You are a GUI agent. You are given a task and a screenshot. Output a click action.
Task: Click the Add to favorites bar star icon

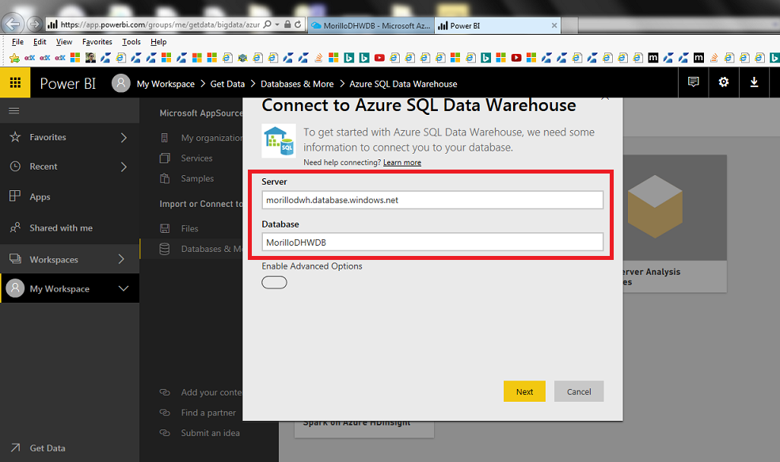(14, 59)
